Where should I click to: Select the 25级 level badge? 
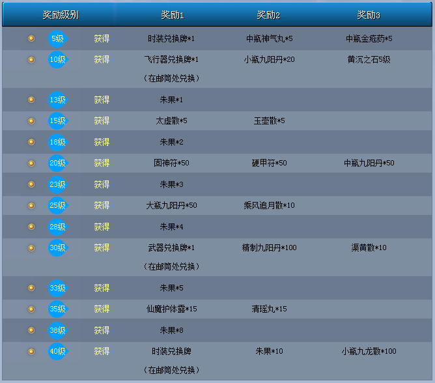click(x=57, y=205)
